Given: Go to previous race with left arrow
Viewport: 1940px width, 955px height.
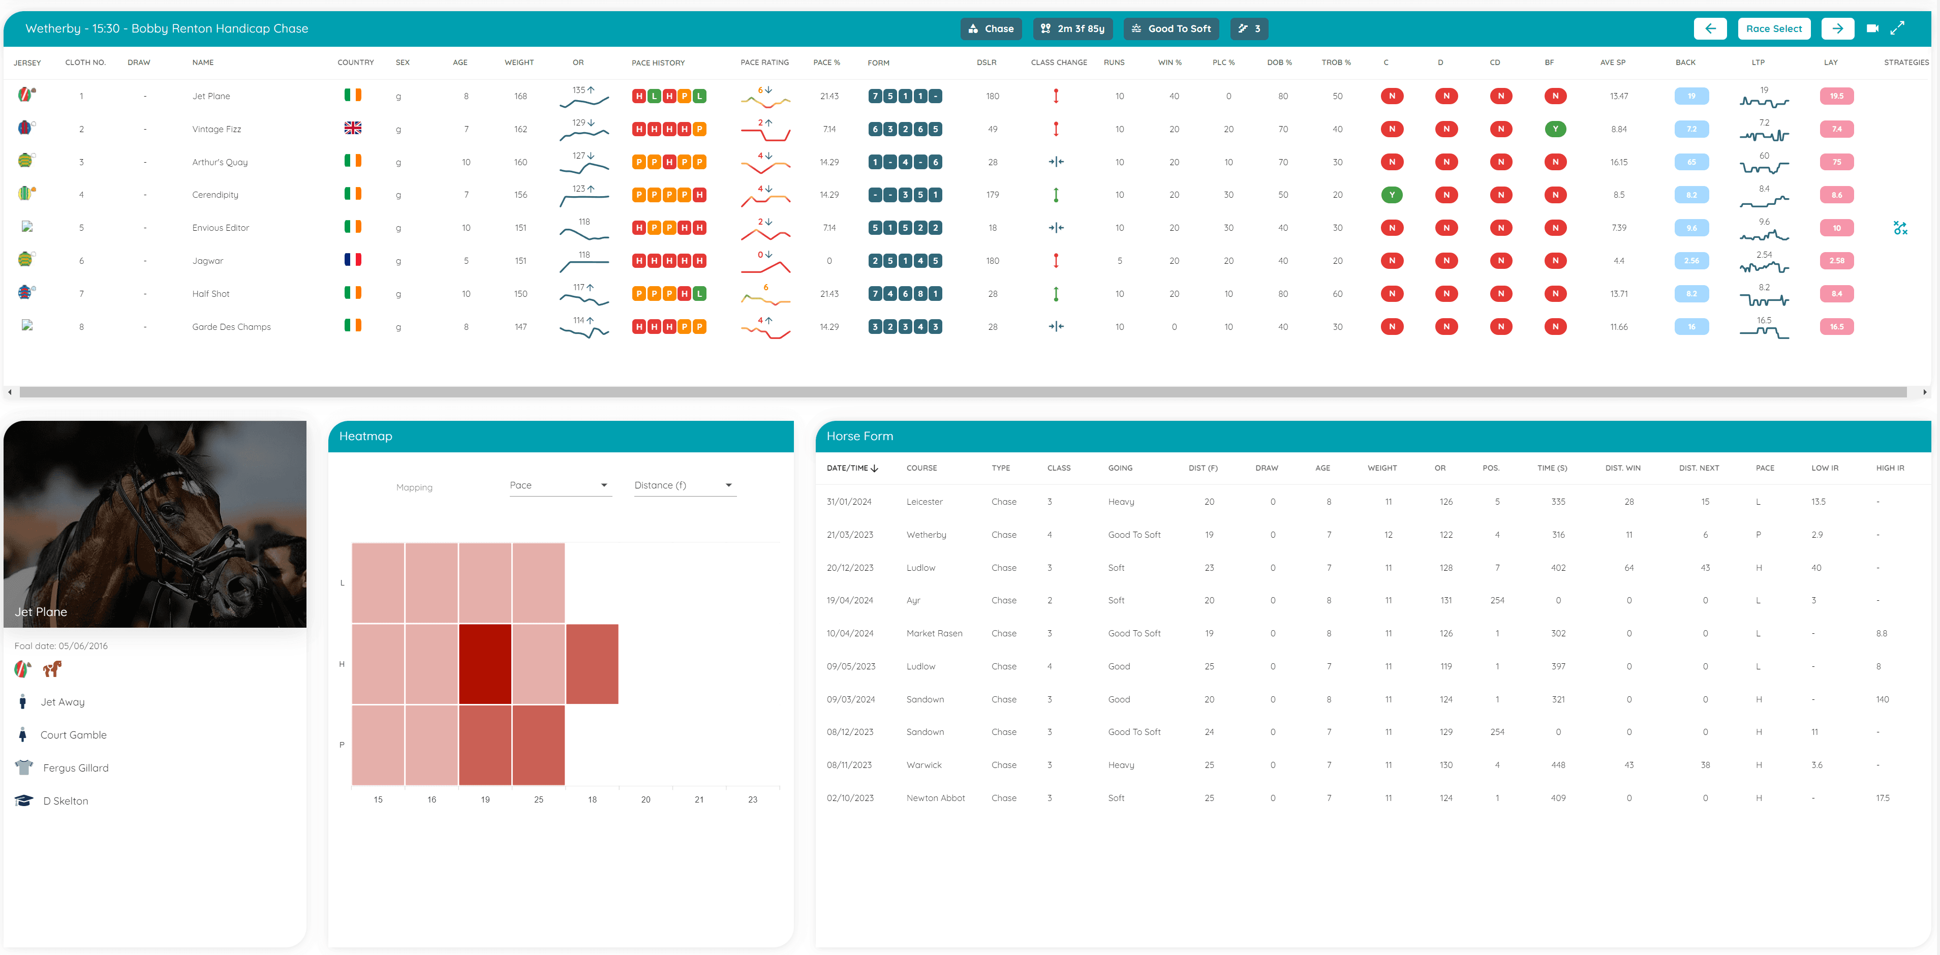Looking at the screenshot, I should (x=1710, y=28).
